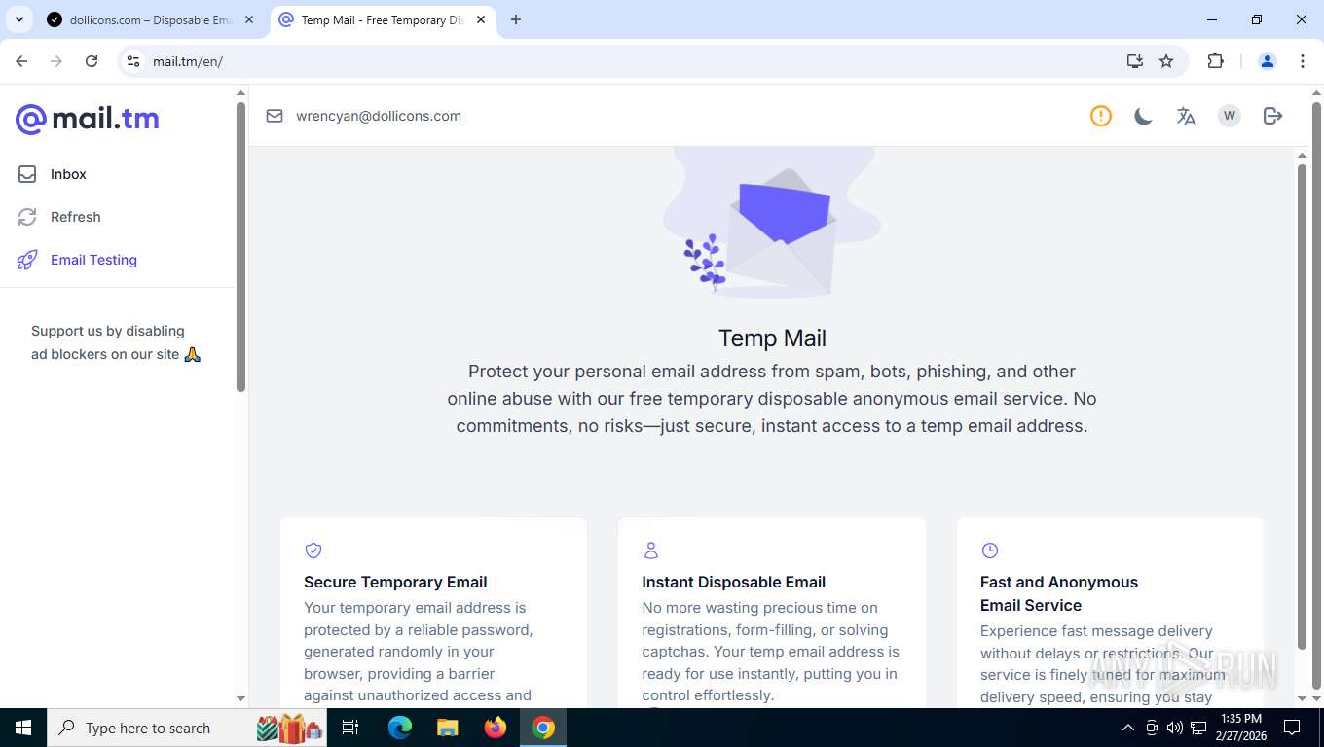The width and height of the screenshot is (1324, 747).
Task: View site information icon in address bar
Action: click(x=133, y=61)
